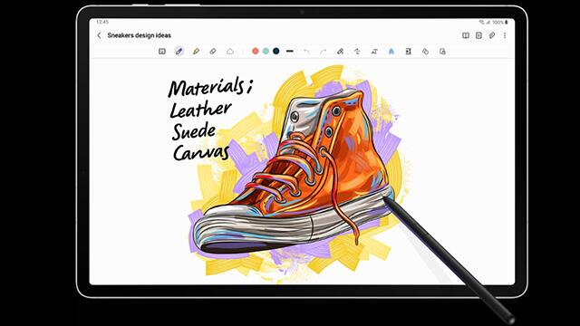This screenshot has height=326, width=580.
Task: Tap the clock showing 12:45
Action: point(102,22)
